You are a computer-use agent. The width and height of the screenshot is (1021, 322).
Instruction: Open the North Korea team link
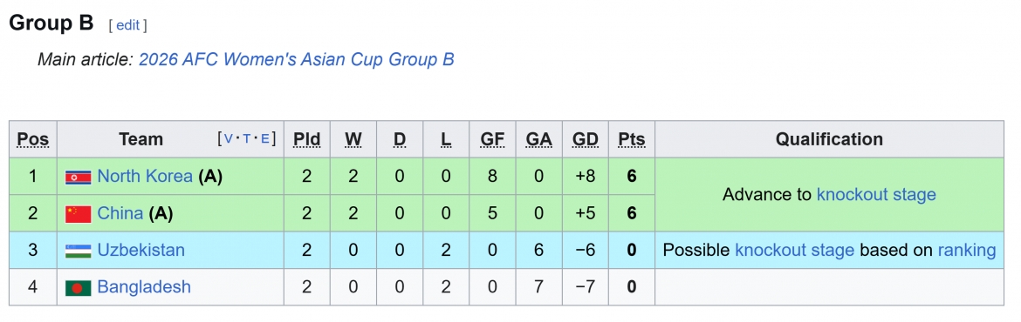point(145,177)
